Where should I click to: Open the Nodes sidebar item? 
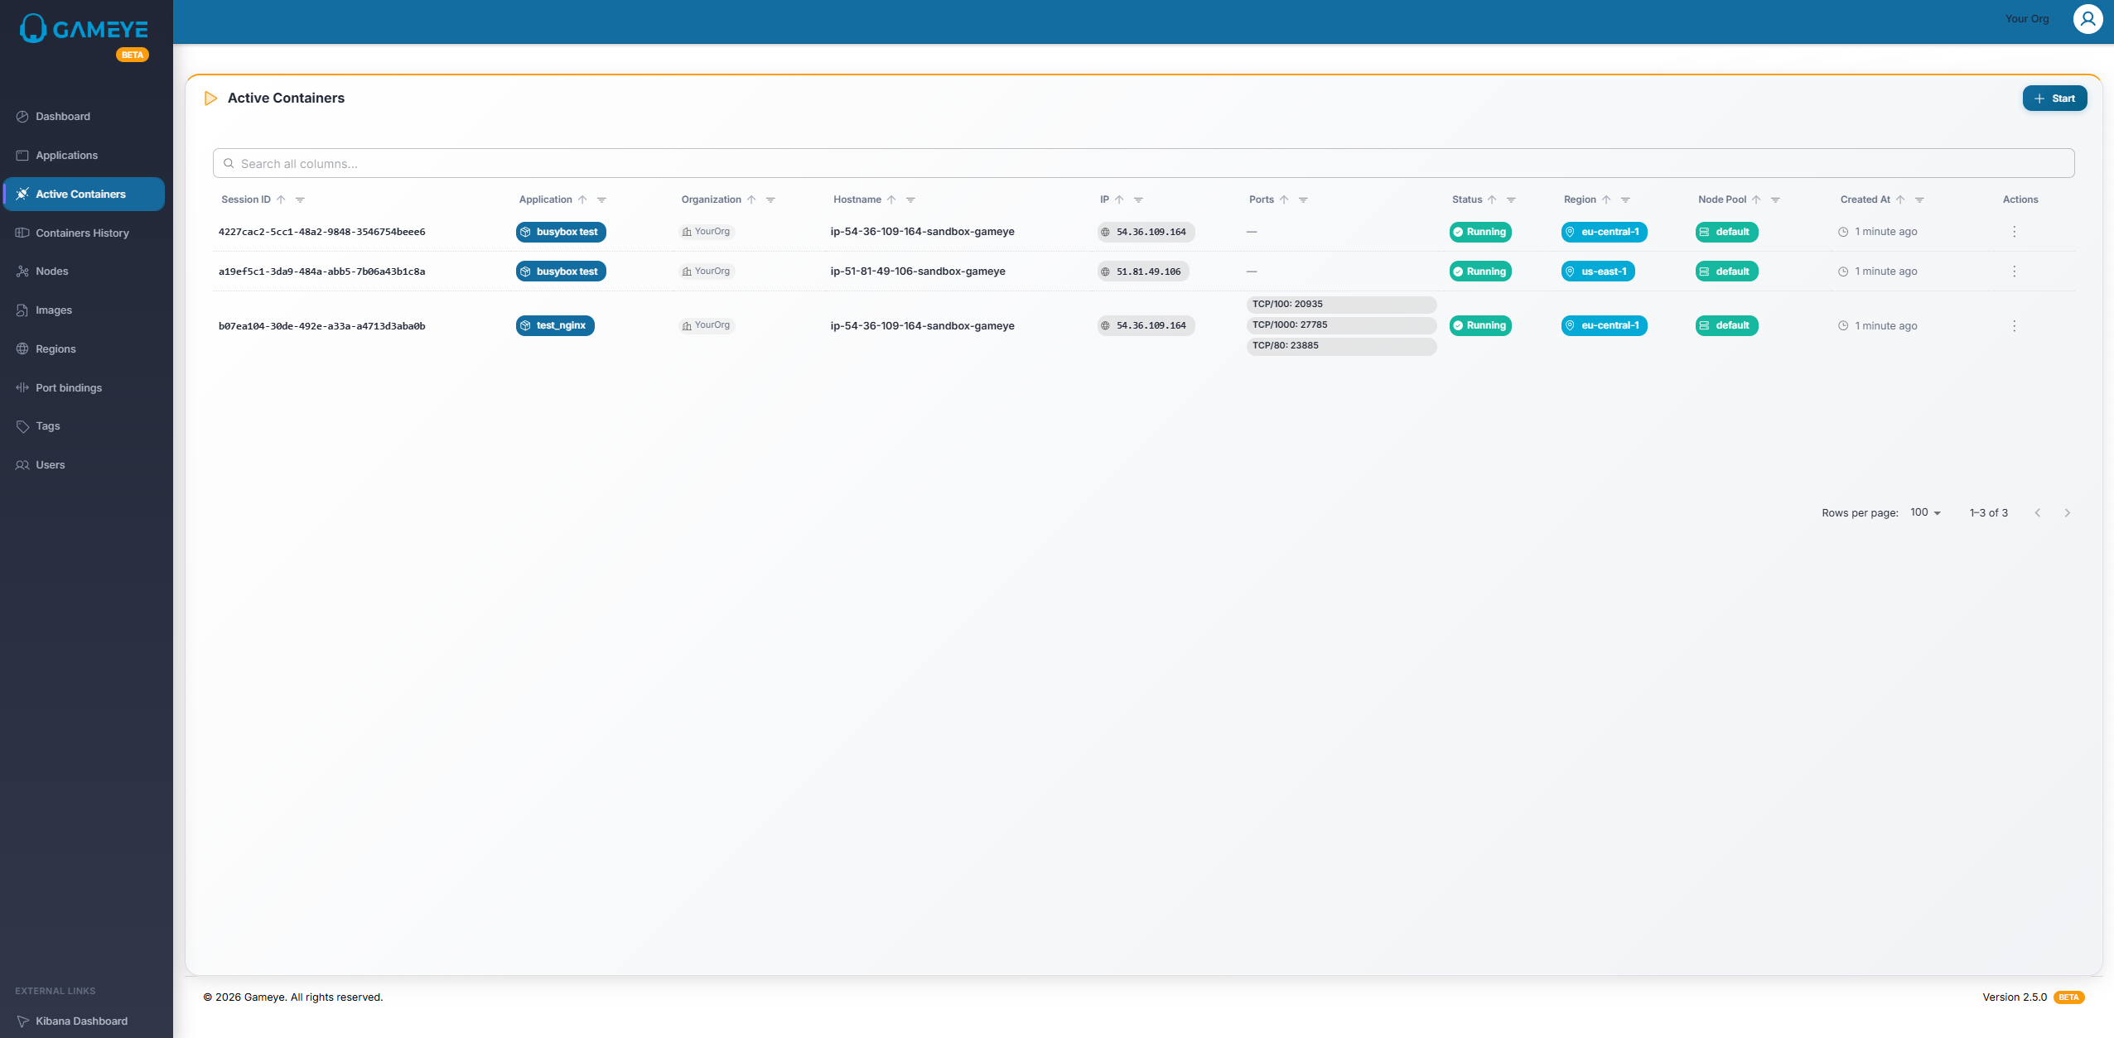click(51, 272)
